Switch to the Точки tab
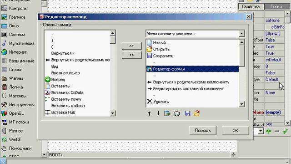 (276, 7)
